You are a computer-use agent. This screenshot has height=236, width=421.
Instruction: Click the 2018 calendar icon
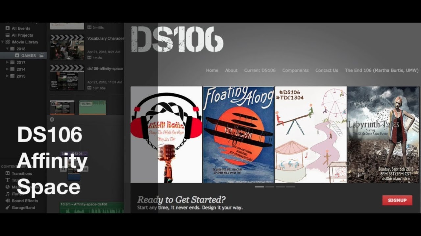click(x=12, y=49)
